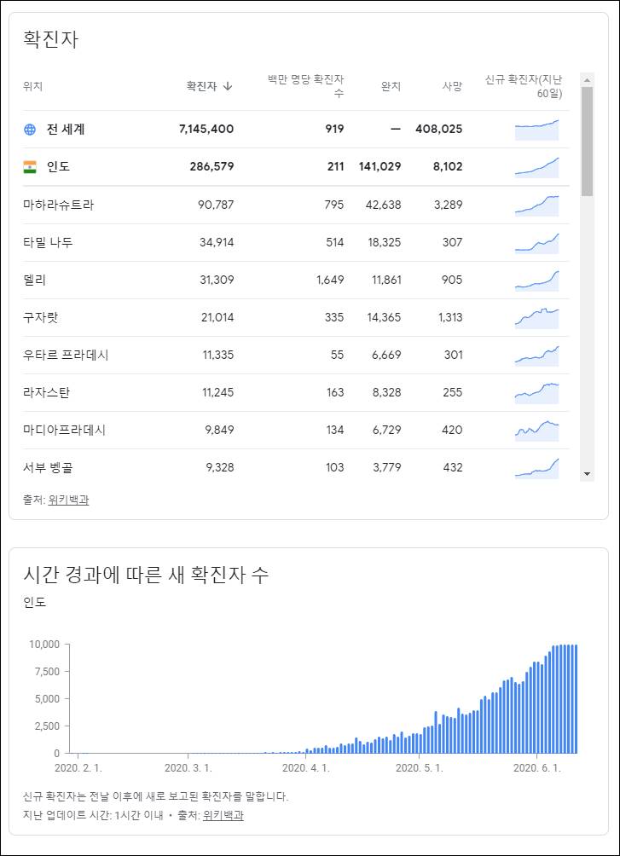Select the 타밀 나두 row
This screenshot has height=856, width=620.
pyautogui.click(x=296, y=242)
